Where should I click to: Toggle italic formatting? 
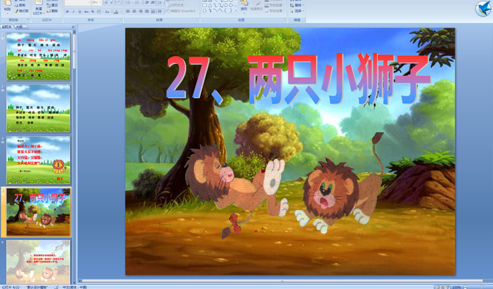tap(73, 12)
